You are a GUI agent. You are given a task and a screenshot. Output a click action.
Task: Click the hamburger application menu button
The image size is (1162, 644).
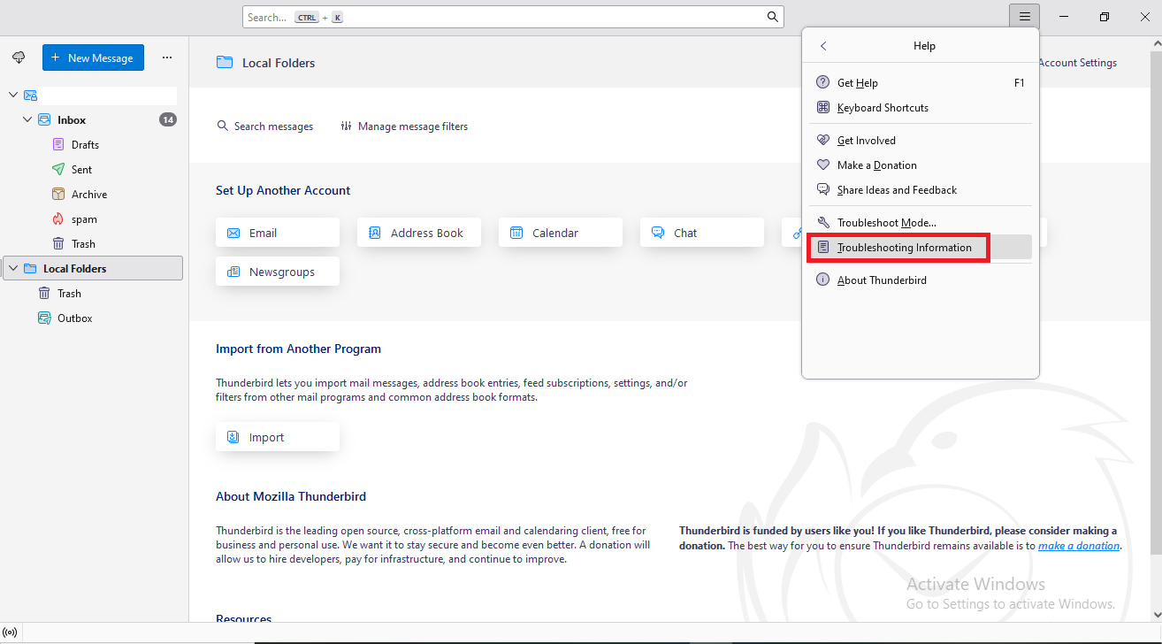point(1024,17)
